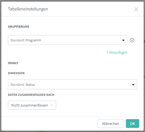
Task: Click the DIMENSION field label
Action: [x=16, y=73]
